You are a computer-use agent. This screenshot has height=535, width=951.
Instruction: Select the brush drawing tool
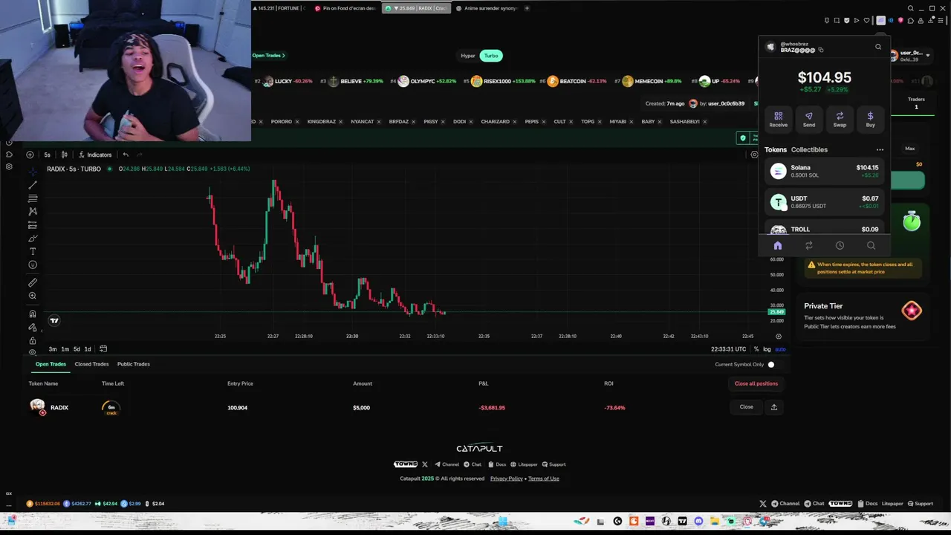click(33, 239)
